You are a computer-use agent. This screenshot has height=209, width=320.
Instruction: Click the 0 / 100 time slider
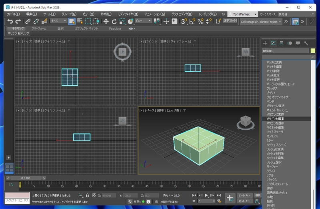[26, 178]
